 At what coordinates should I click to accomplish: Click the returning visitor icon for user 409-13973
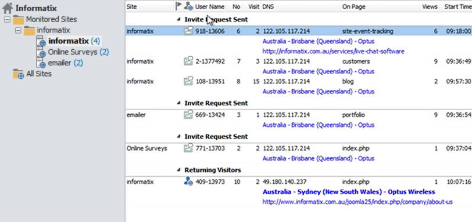click(x=188, y=181)
